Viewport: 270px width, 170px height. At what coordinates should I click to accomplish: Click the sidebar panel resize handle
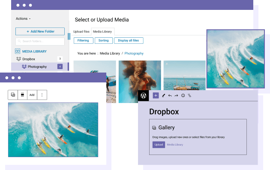69,36
